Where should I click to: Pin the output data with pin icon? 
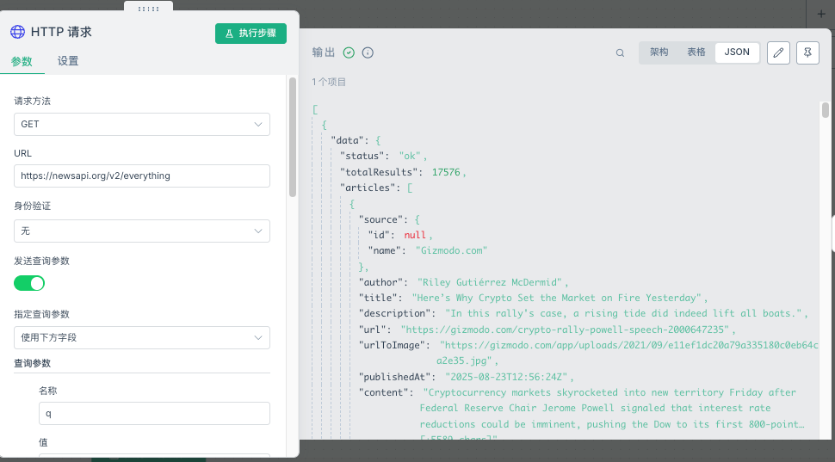(x=807, y=52)
